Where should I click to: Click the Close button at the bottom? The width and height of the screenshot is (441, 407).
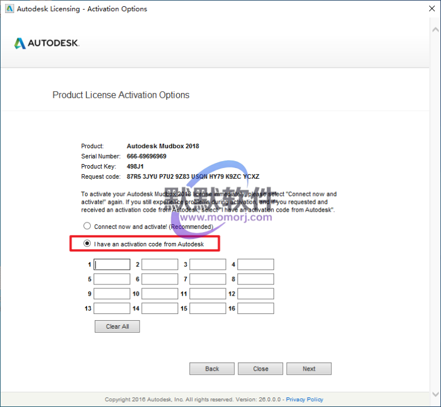tap(261, 369)
